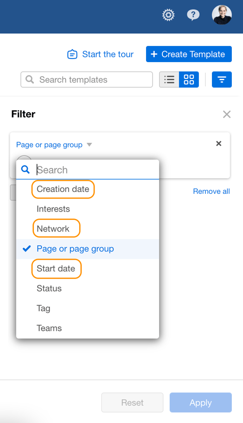The image size is (243, 423).
Task: Select the checked Page or page group option
Action: [x=88, y=249]
